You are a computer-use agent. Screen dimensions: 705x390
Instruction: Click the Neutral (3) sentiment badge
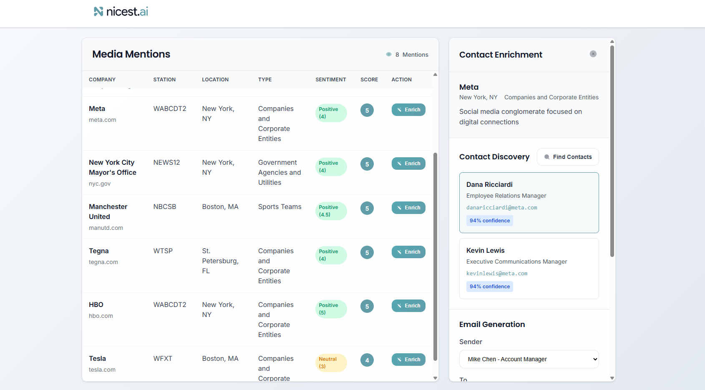click(x=331, y=363)
